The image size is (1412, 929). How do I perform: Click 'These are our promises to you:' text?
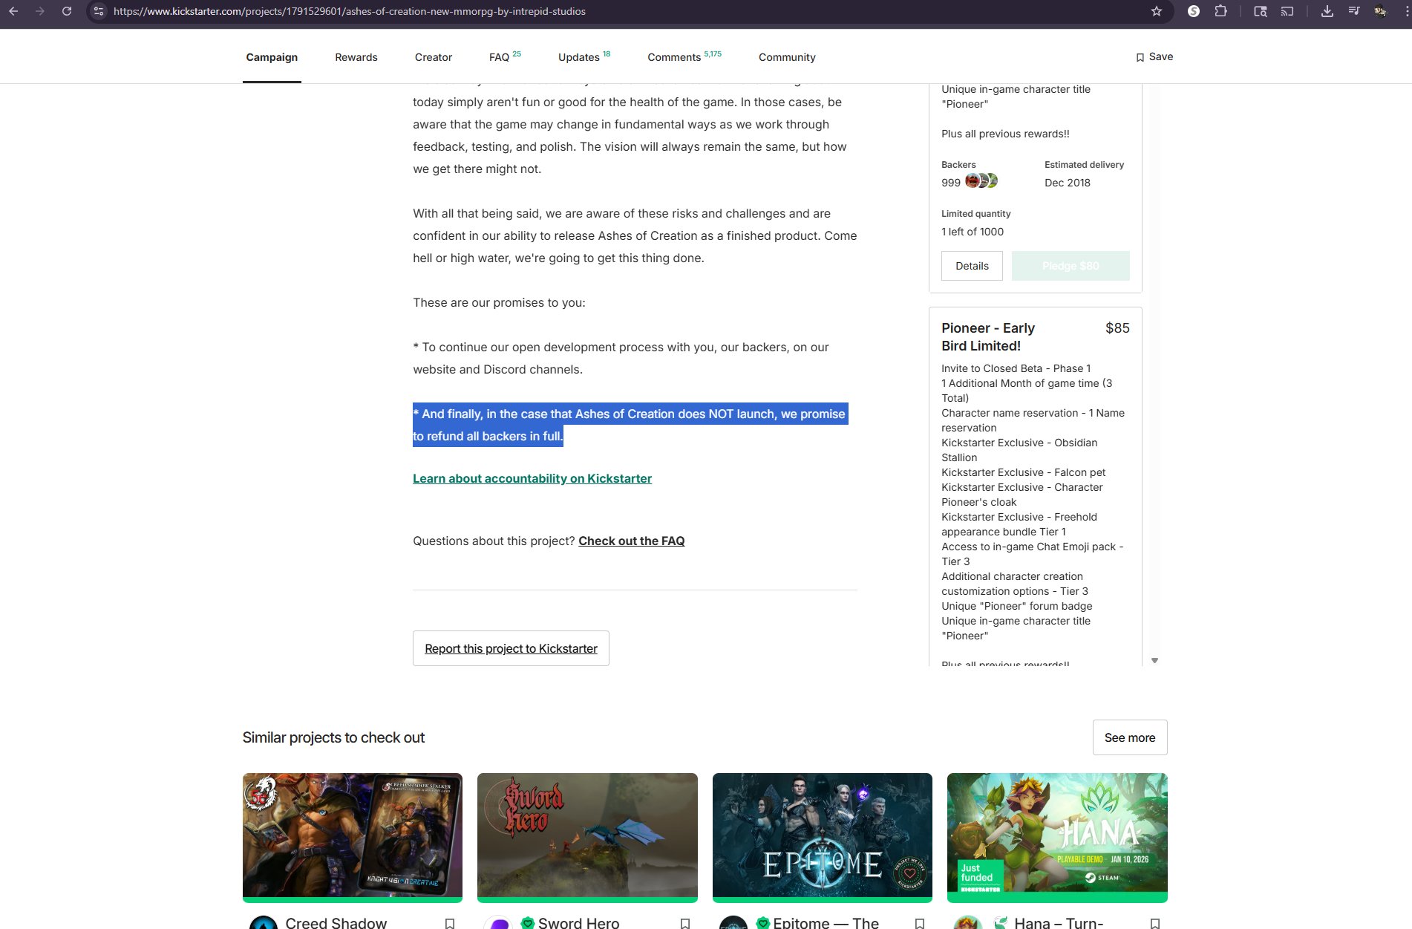pos(499,303)
